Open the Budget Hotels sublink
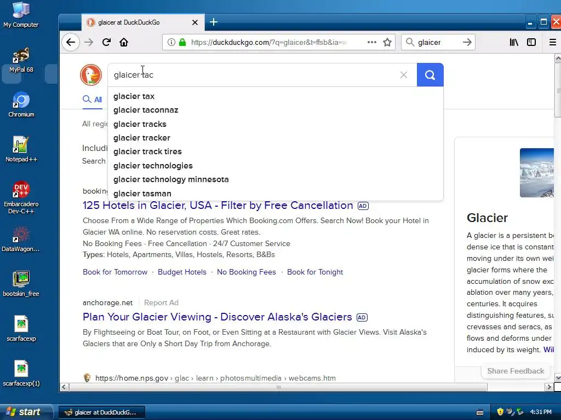Image resolution: width=561 pixels, height=420 pixels. (182, 272)
